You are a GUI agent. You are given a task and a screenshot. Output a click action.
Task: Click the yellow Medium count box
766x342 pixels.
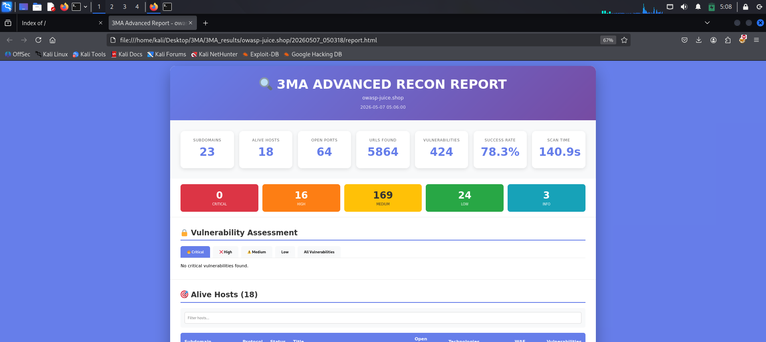click(383, 198)
